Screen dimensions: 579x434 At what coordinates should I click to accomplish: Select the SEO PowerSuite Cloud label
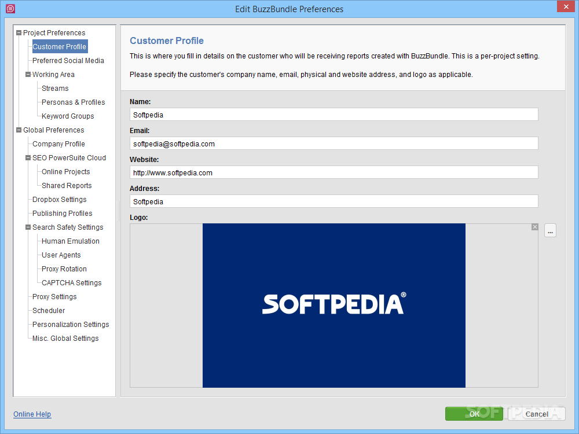pos(69,158)
